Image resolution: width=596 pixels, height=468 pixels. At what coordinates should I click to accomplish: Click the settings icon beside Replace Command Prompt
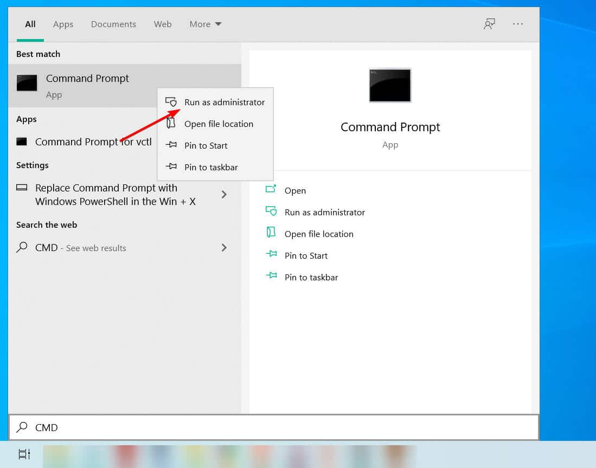coord(22,188)
